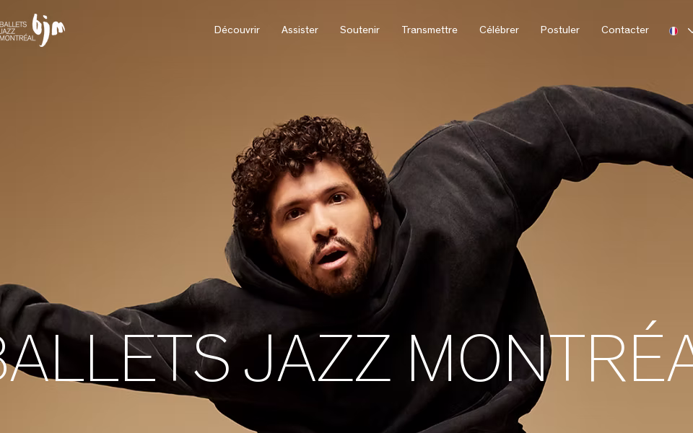
Task: Expand the language selector chevron
Action: pyautogui.click(x=690, y=30)
